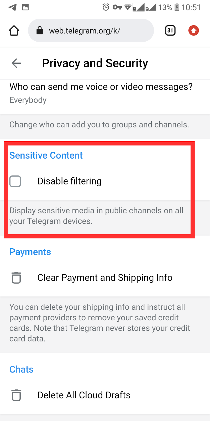Tap the alarm clock status icon
This screenshot has height=421, width=210.
[106, 7]
